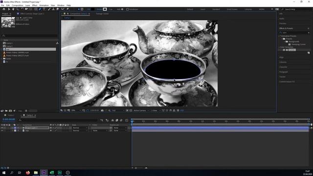This screenshot has height=176, width=313.
Task: Collapse the Color Correction effects category
Action: click(x=279, y=47)
